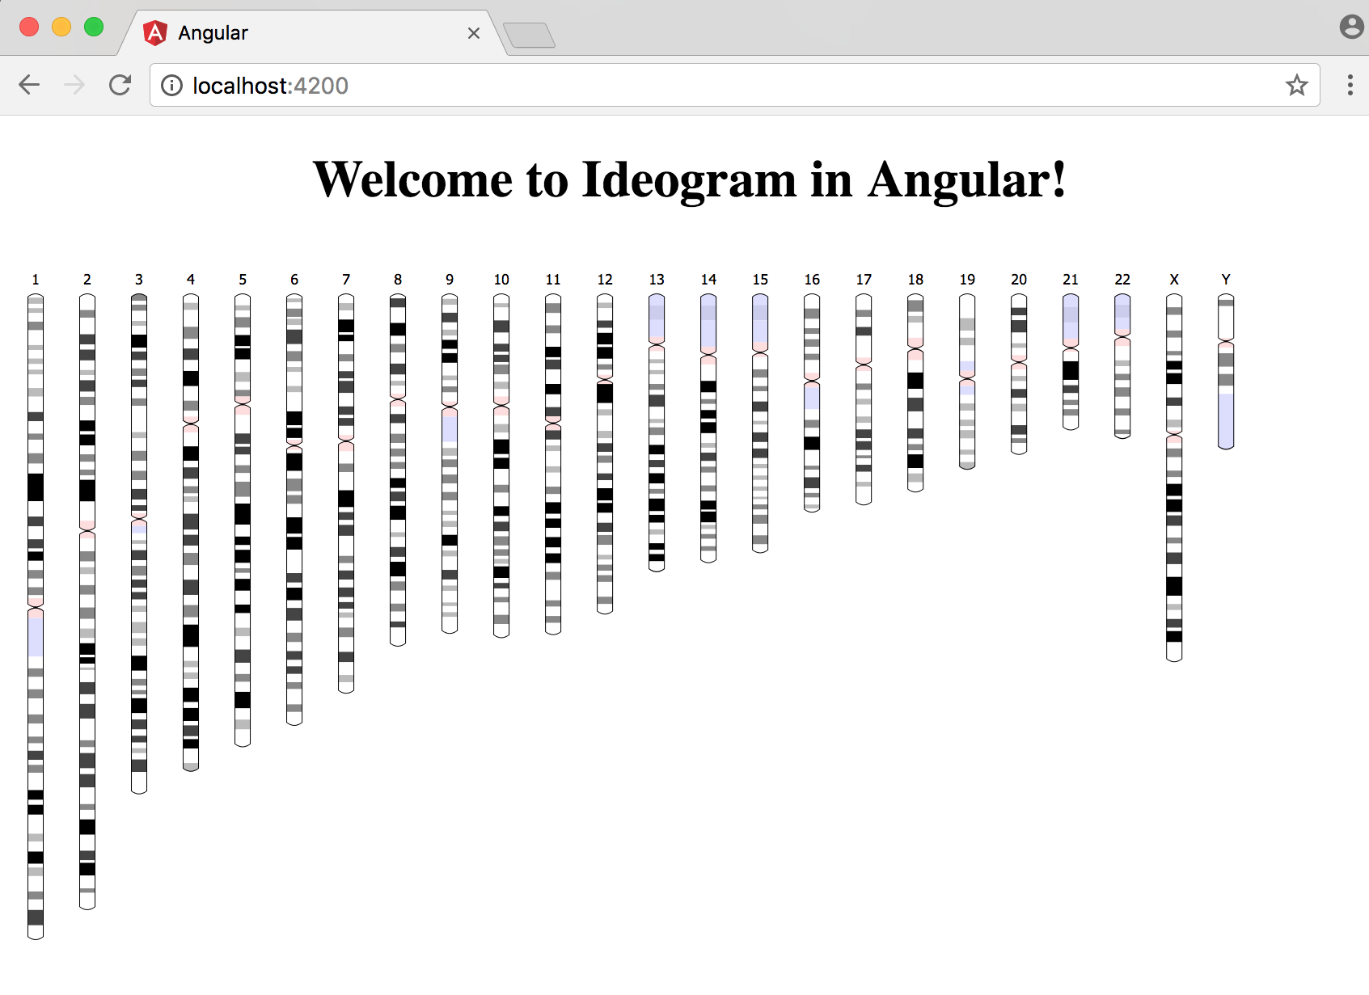Viewport: 1369px width, 995px height.
Task: Select chromosome 18 ideogram
Action: pos(915,392)
